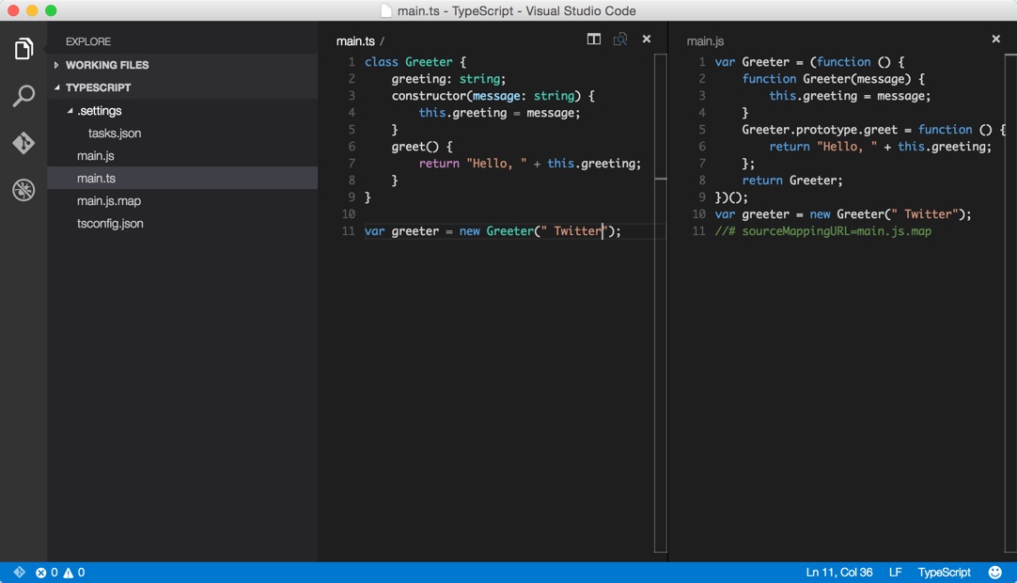Click the open changes icon beside split editor

[620, 39]
